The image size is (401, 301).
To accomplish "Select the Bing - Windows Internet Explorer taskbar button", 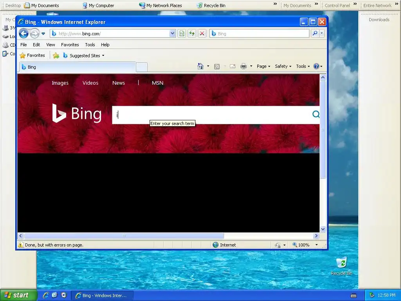I will tap(102, 296).
